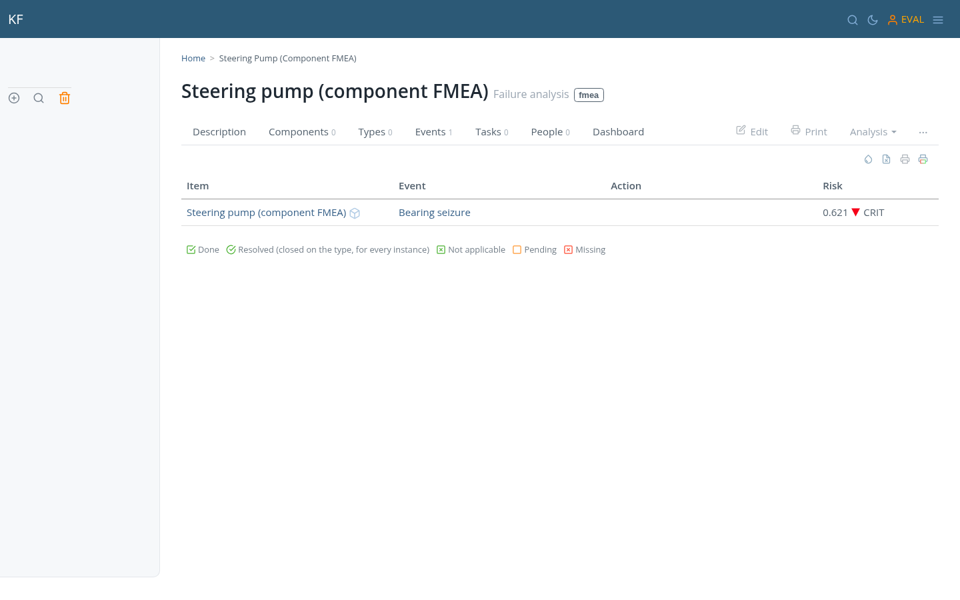Image resolution: width=960 pixels, height=600 pixels.
Task: Click the Done legend checkbox icon
Action: [x=191, y=250]
